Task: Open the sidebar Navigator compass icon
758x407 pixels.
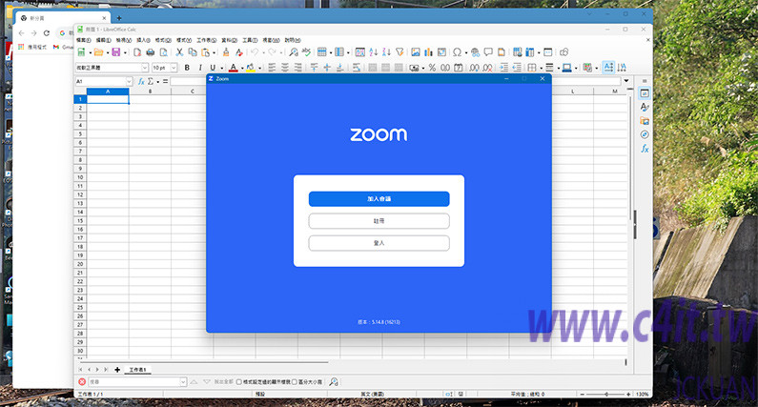Action: click(645, 134)
